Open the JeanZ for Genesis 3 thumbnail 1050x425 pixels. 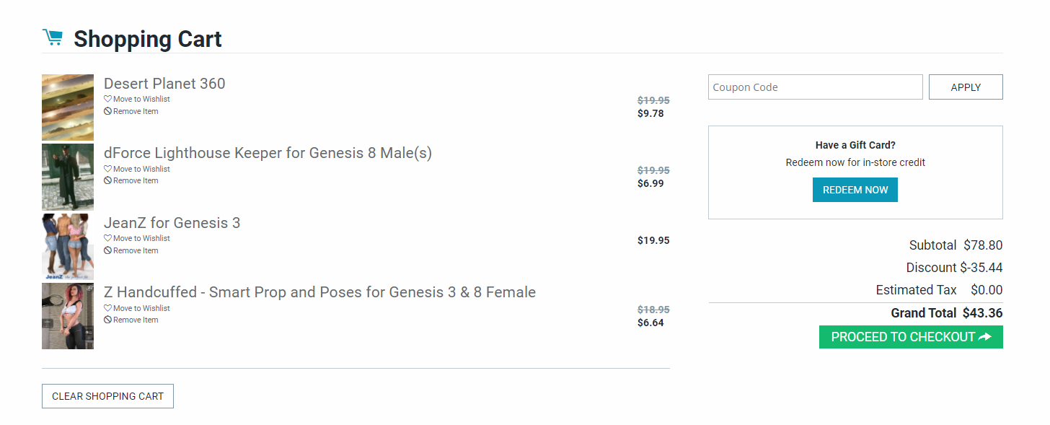pos(68,247)
